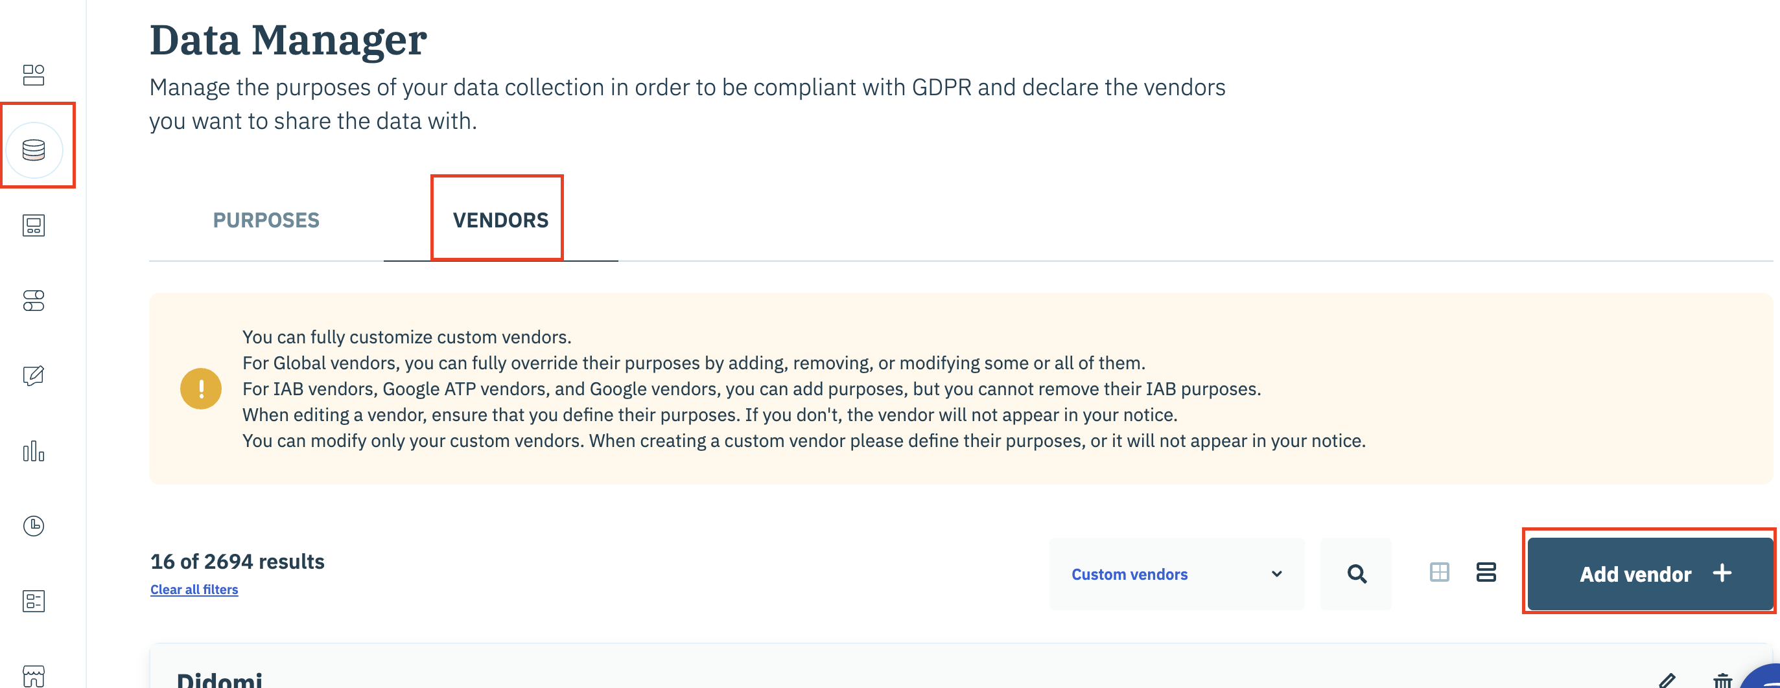Open the consent notices sidebar icon
The image size is (1780, 688).
(33, 225)
